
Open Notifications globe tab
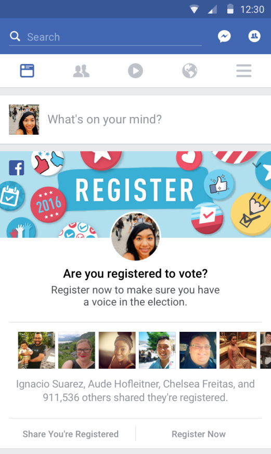[x=190, y=71]
